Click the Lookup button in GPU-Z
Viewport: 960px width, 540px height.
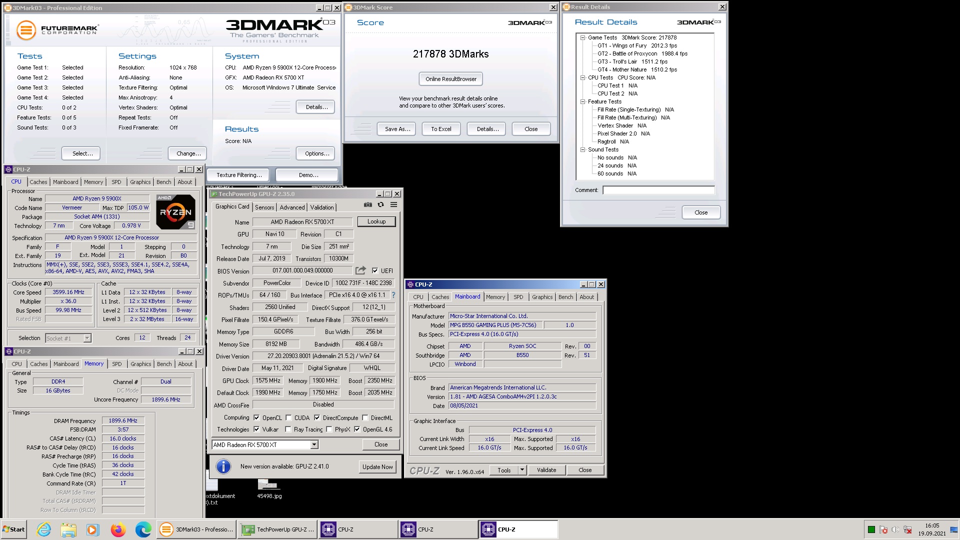coord(376,221)
